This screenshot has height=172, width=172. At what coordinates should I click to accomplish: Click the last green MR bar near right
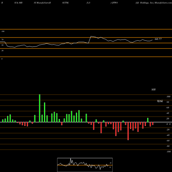[148, 120]
